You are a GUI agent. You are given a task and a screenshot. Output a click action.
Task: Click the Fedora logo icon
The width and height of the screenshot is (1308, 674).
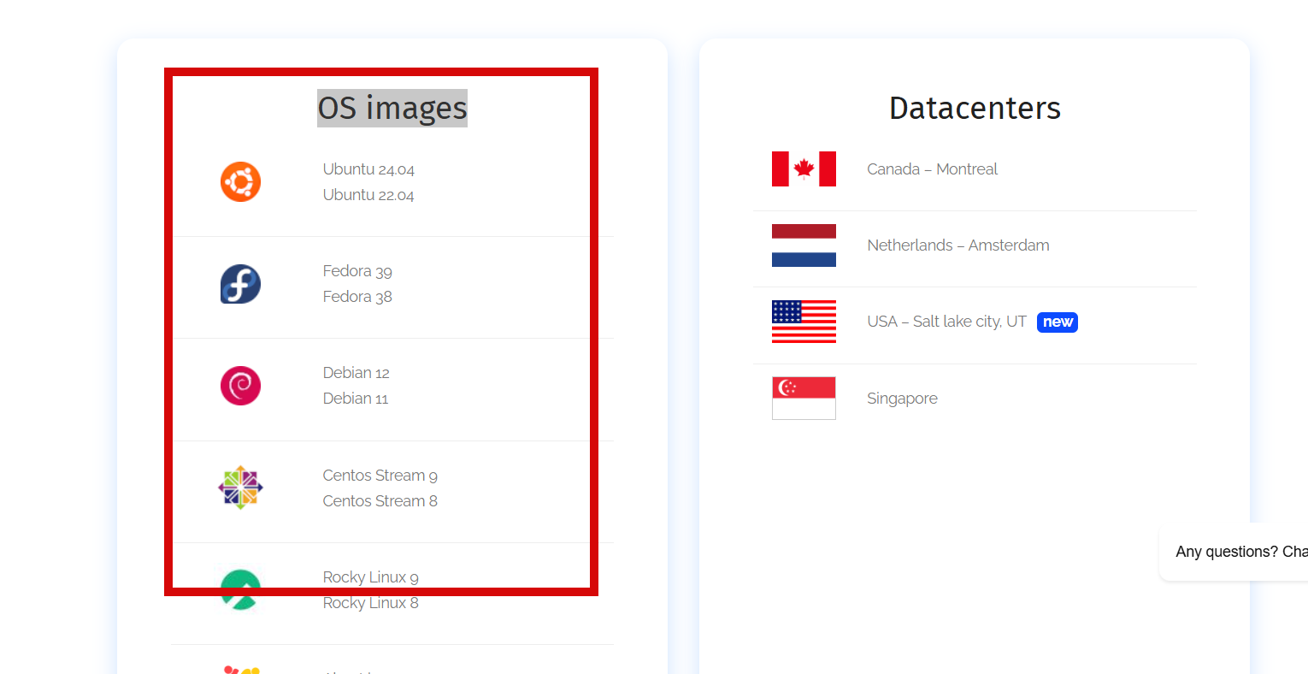pyautogui.click(x=240, y=284)
